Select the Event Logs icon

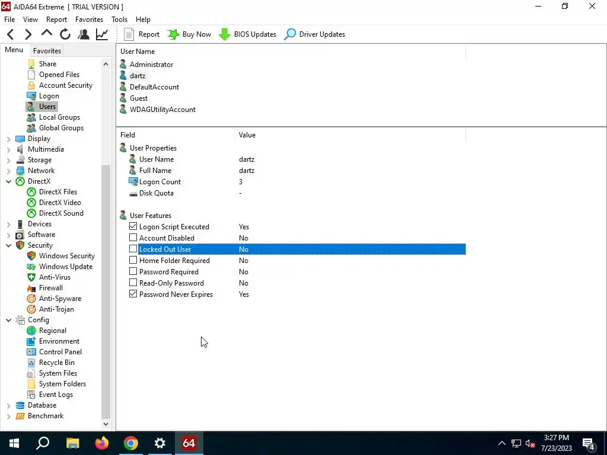pos(31,395)
